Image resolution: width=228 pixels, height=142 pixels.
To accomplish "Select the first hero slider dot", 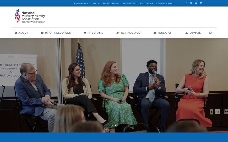I will coord(112,126).
